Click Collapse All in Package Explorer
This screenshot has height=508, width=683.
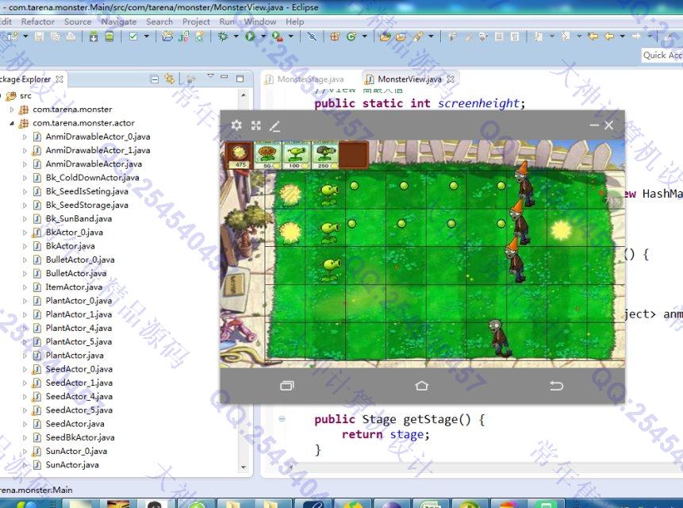click(154, 79)
